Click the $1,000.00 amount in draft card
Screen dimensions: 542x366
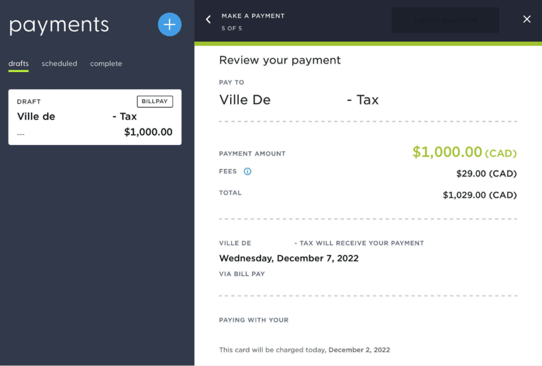148,132
